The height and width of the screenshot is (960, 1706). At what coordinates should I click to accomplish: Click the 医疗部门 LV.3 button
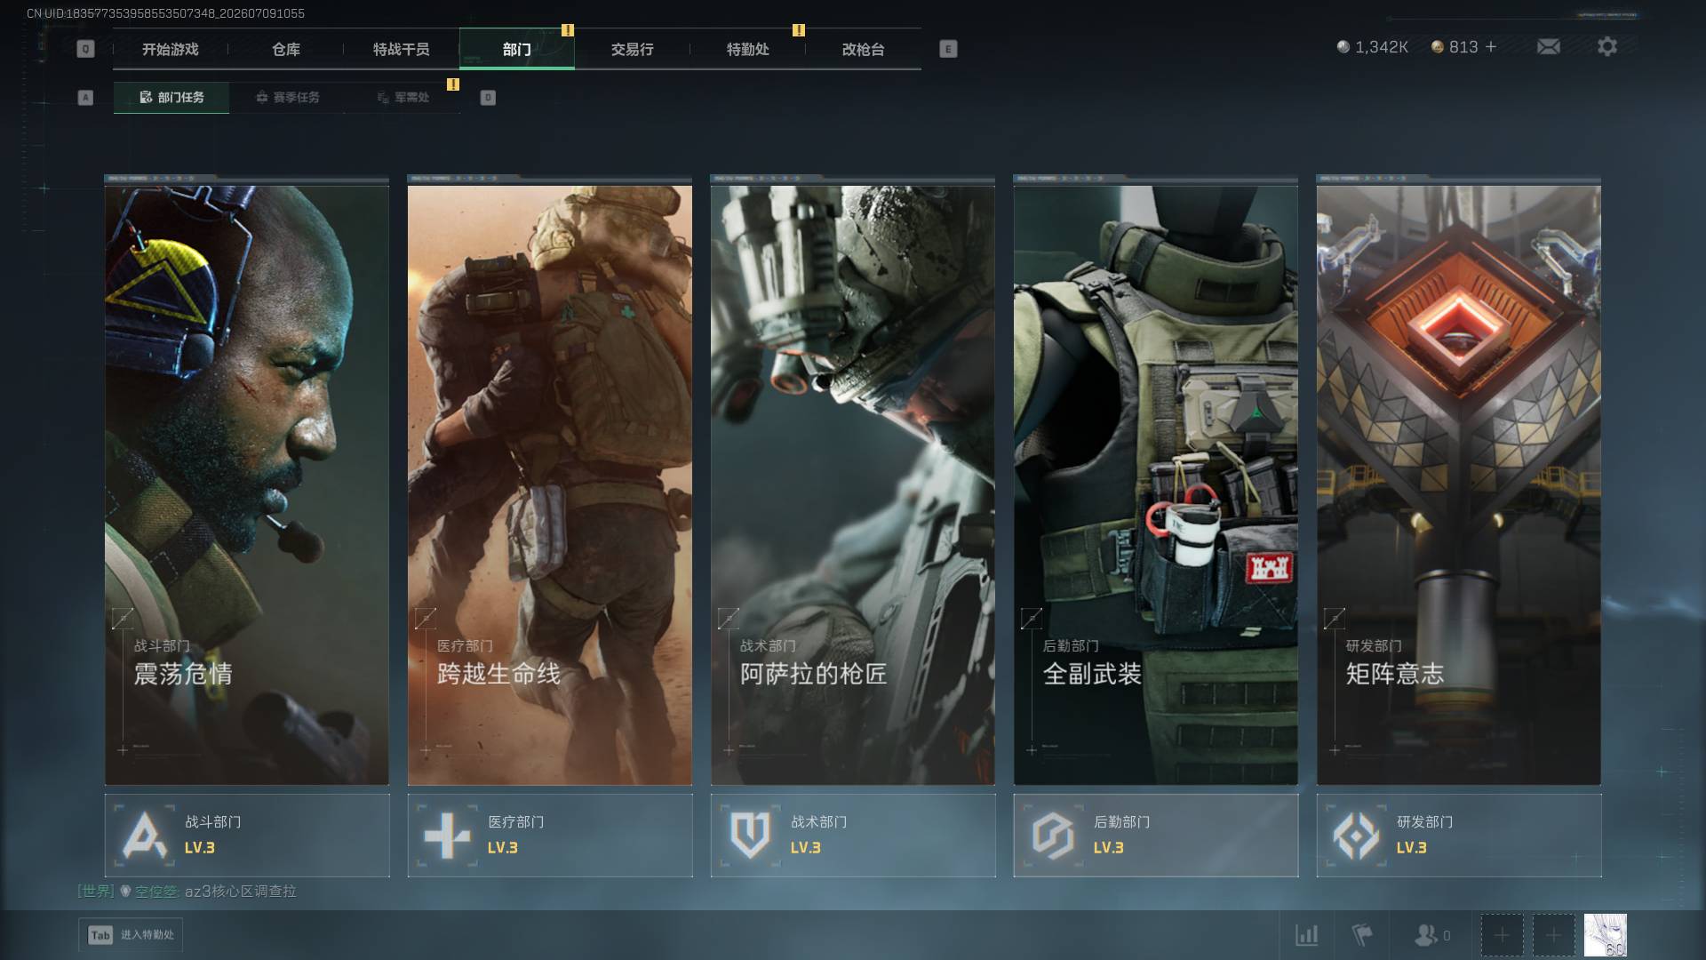pyautogui.click(x=550, y=836)
